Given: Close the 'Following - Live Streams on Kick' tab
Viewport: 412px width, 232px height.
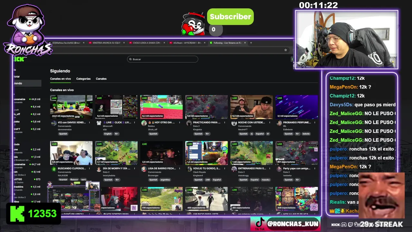Looking at the screenshot, I should (x=245, y=43).
